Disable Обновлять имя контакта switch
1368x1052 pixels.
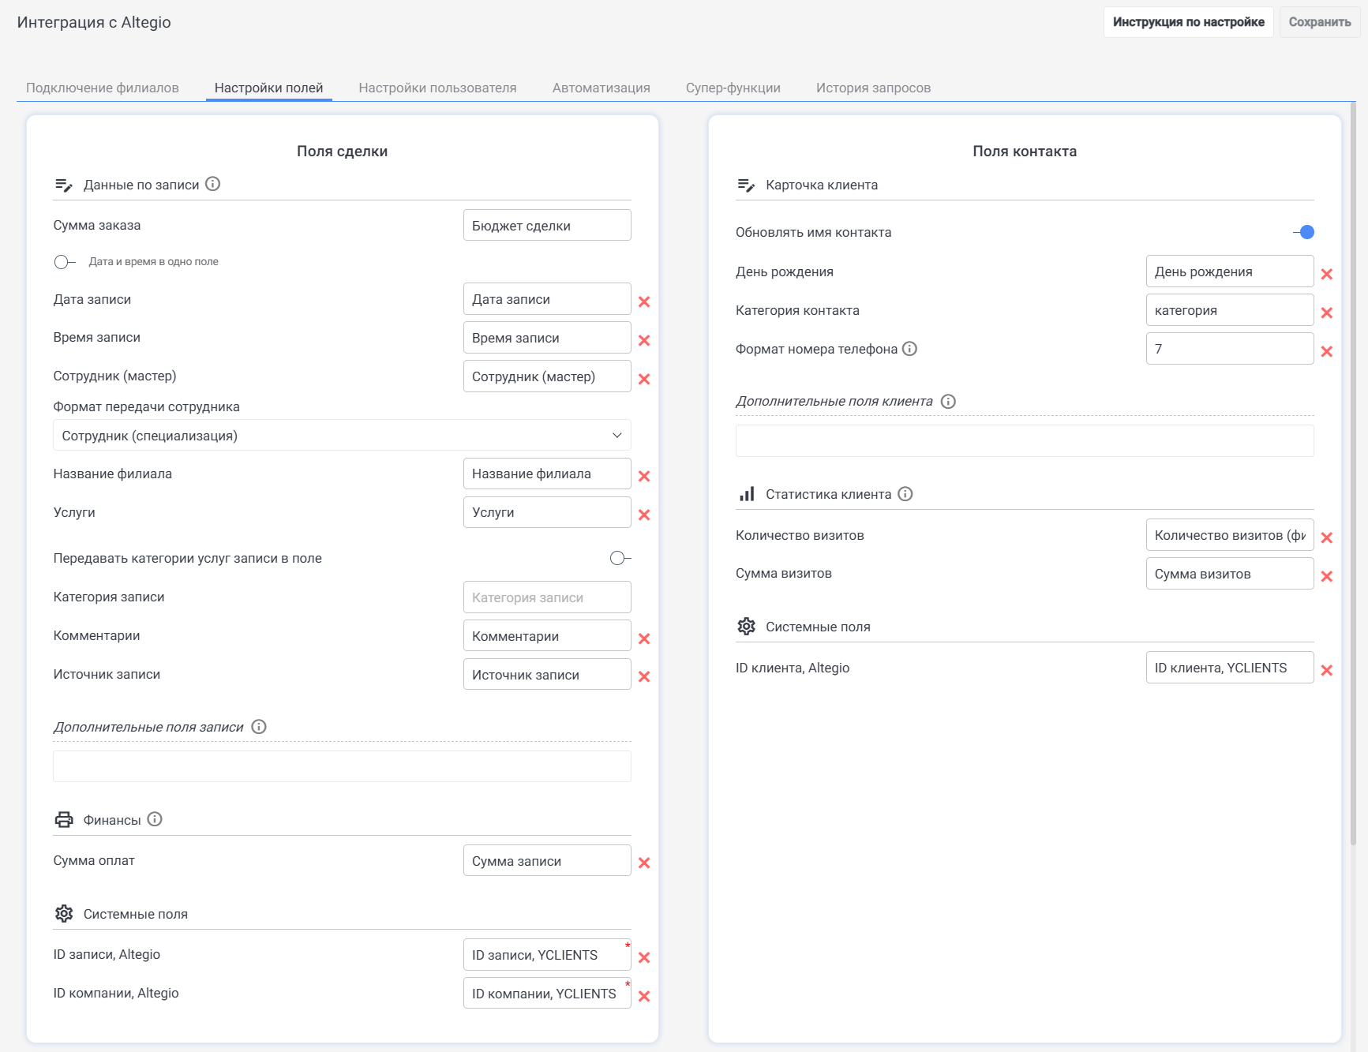1303,232
